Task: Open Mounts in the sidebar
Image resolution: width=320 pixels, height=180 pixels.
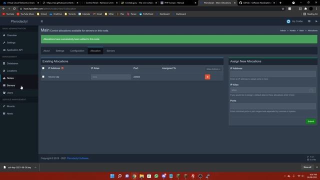Action: [x=10, y=106]
